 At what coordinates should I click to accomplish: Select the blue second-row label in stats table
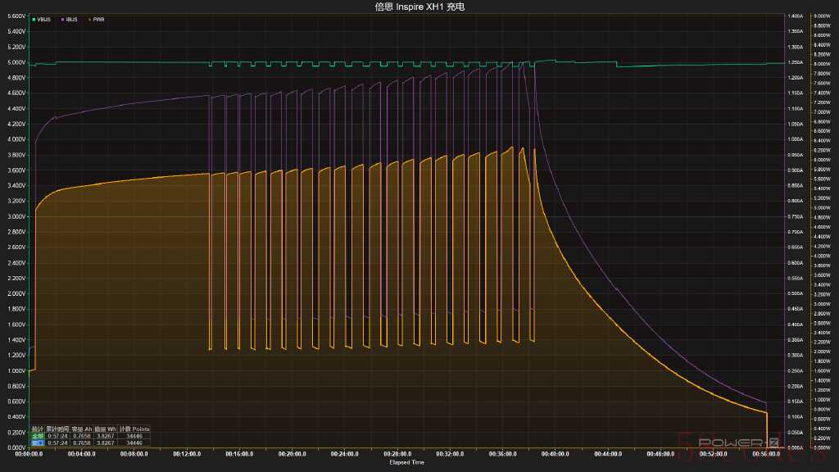(37, 442)
